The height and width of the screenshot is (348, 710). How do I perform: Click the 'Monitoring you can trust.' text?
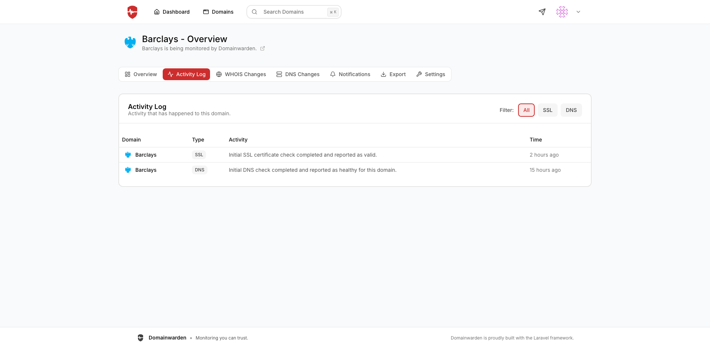[222, 338]
